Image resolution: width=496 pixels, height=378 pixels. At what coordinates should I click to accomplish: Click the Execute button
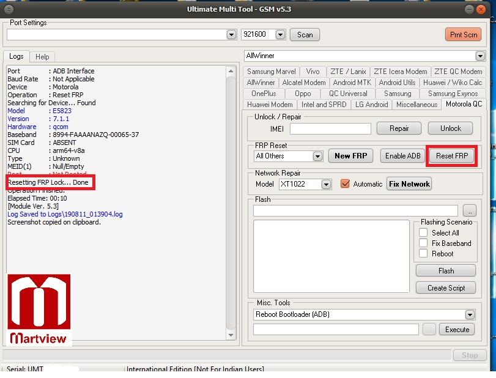(x=457, y=330)
